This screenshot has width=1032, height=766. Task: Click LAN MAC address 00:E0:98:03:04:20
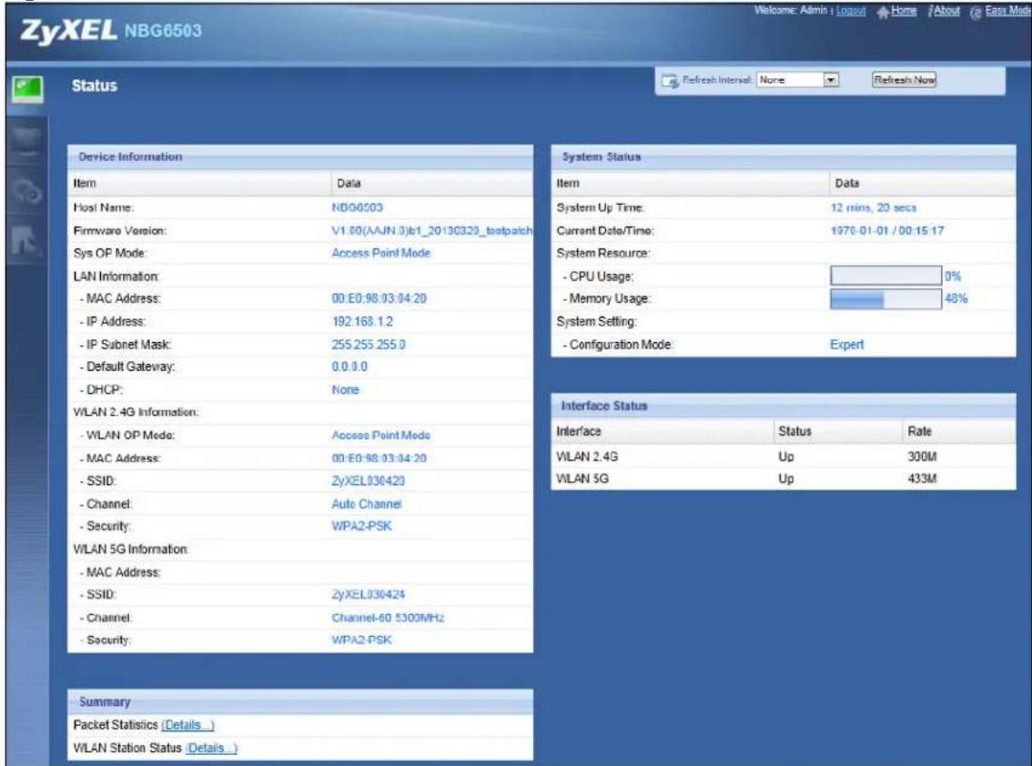pyautogui.click(x=379, y=298)
